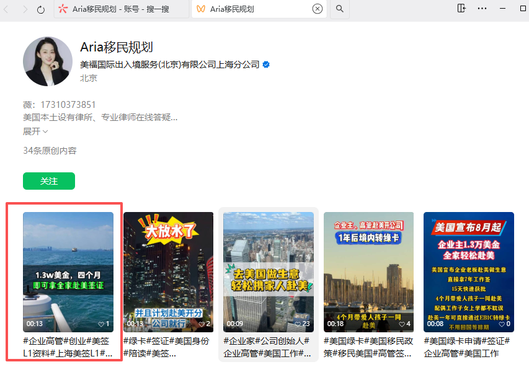Click caption '#美国绿卡#美国移民政策'
The width and height of the screenshot is (529, 367).
click(368, 347)
